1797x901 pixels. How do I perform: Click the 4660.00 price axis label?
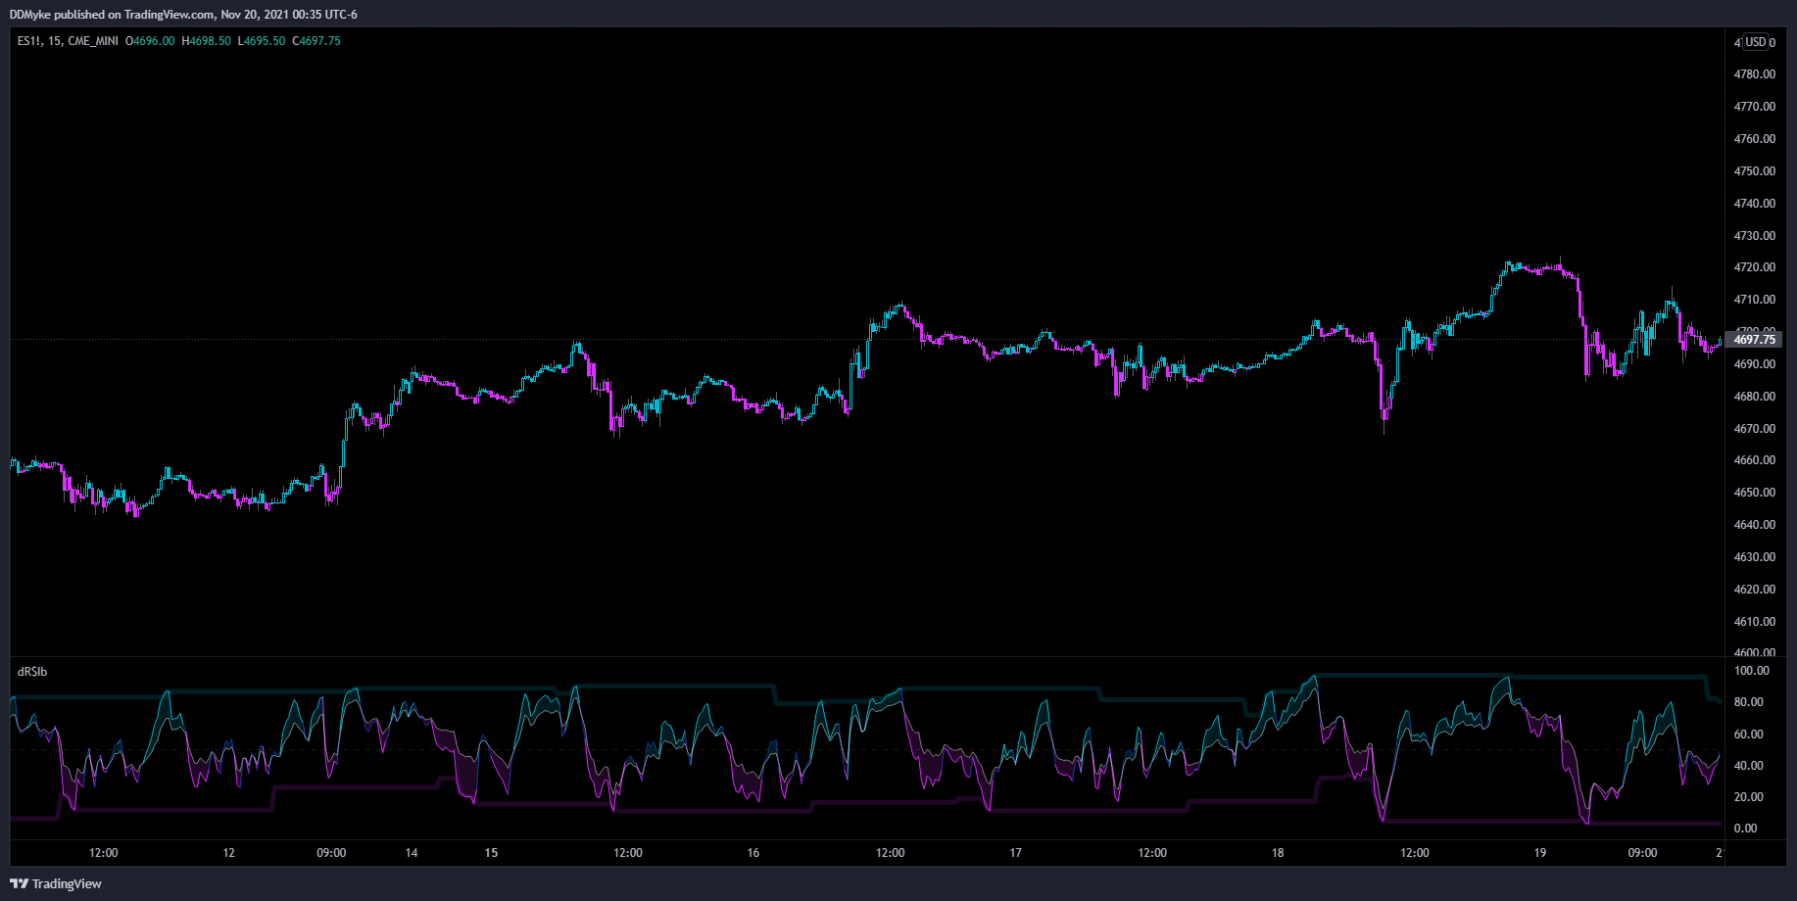(1754, 460)
